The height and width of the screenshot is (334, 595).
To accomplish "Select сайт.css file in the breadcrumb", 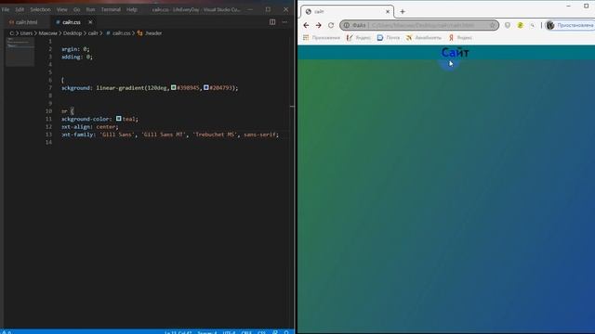I will [x=118, y=33].
